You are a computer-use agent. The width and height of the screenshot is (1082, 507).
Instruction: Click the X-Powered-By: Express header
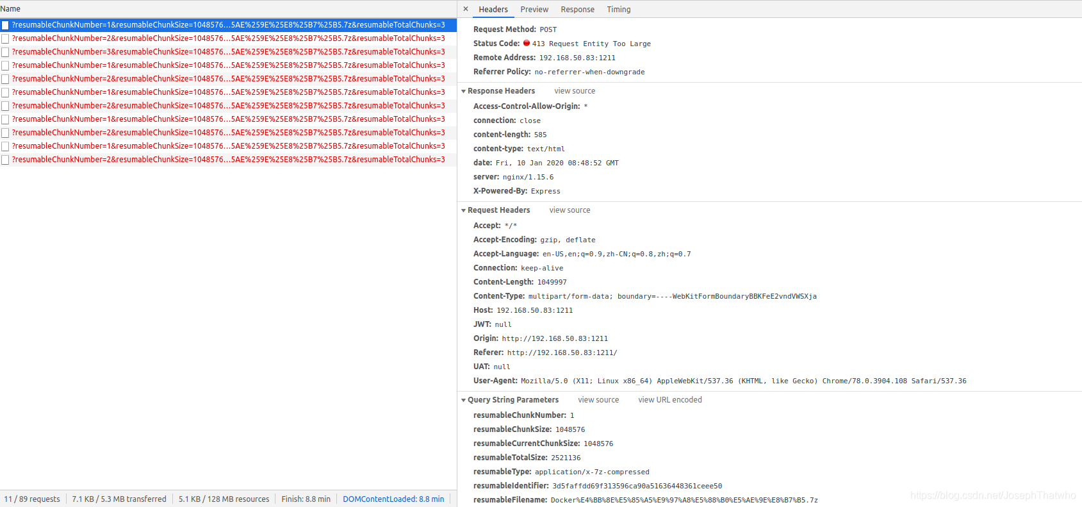pos(517,191)
